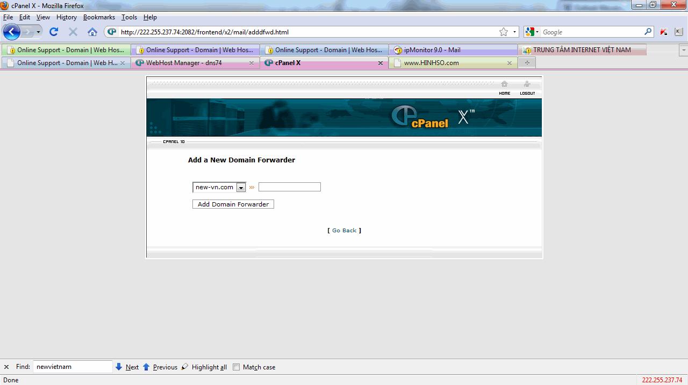The width and height of the screenshot is (688, 385).
Task: Reload the page with the refresh icon
Action: (x=54, y=32)
